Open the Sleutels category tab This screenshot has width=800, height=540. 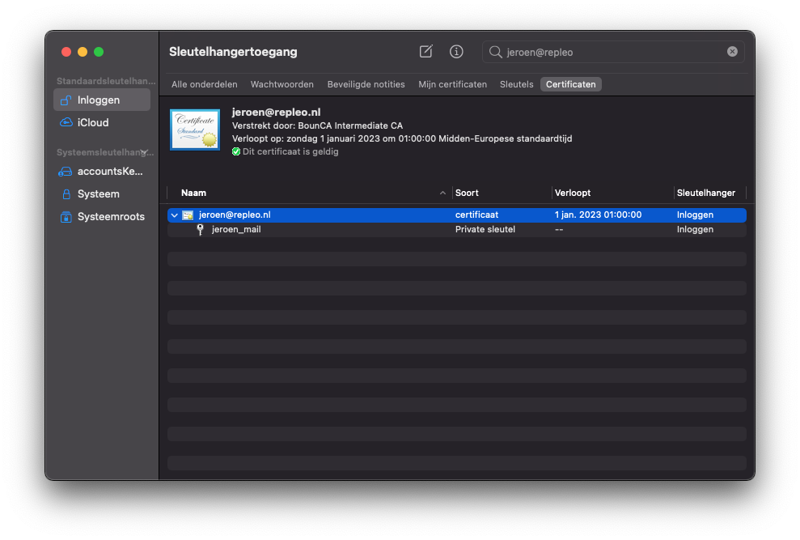pos(516,83)
